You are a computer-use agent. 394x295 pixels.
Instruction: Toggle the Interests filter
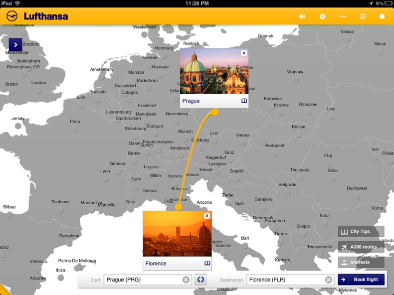pos(361,262)
